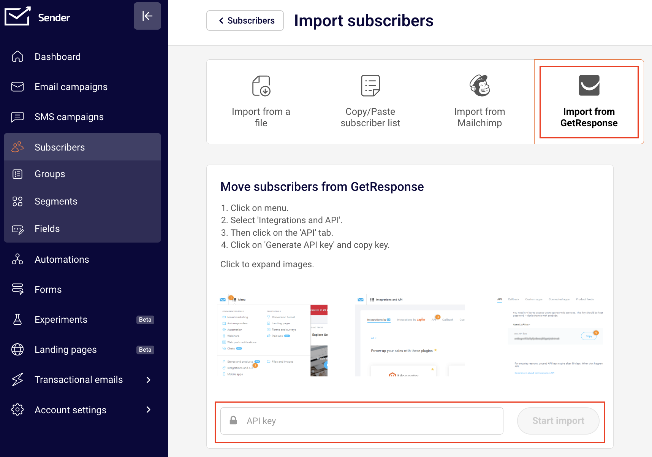Viewport: 652px width, 457px height.
Task: Open Dashboard via the home icon
Action: [17, 57]
